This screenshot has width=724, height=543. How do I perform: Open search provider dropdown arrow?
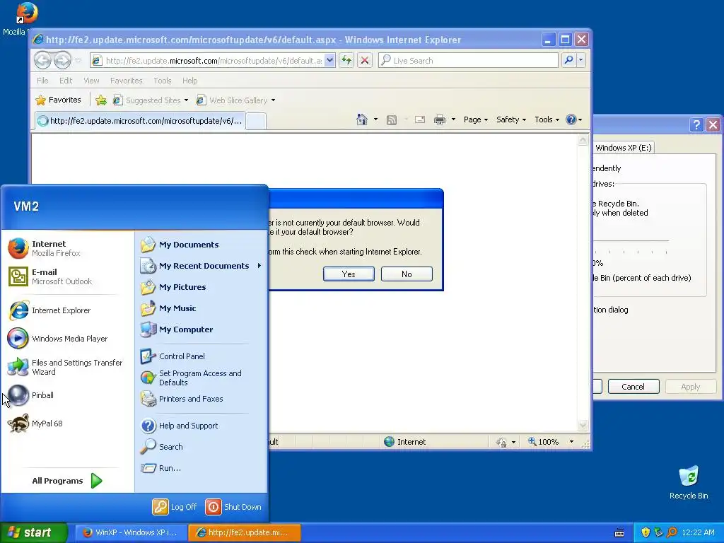point(581,60)
